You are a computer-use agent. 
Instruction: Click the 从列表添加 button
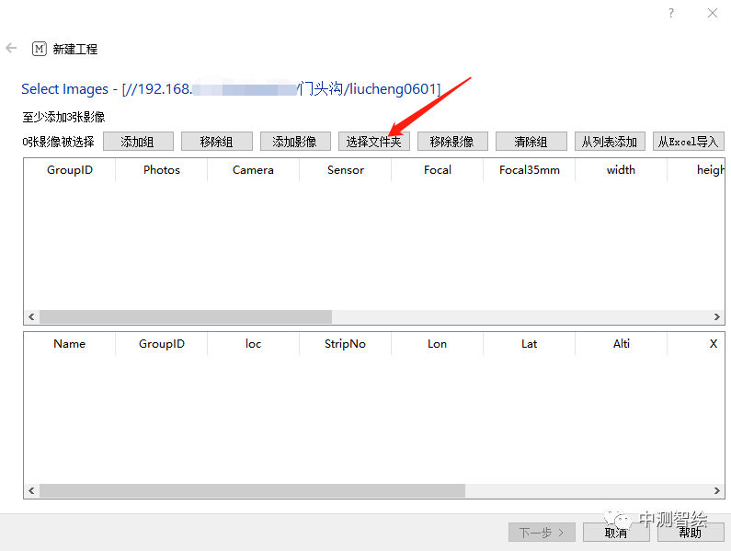(x=609, y=142)
